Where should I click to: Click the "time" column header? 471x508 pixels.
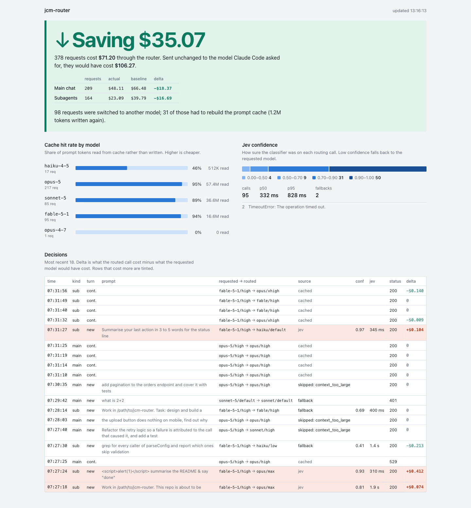click(x=51, y=281)
